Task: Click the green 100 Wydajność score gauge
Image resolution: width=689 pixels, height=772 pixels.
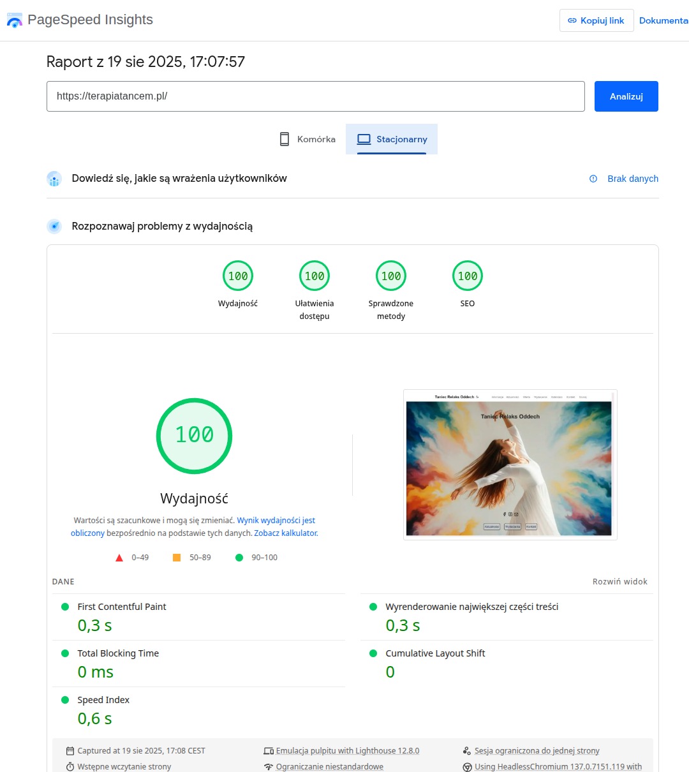Action: pyautogui.click(x=194, y=436)
